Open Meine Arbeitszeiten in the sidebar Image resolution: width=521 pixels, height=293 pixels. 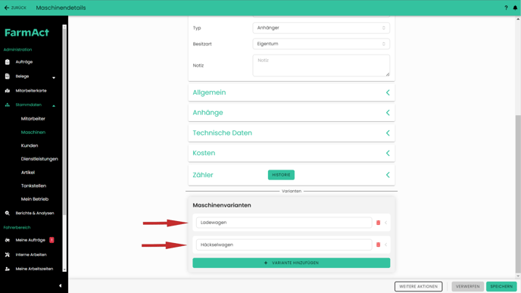[34, 269]
